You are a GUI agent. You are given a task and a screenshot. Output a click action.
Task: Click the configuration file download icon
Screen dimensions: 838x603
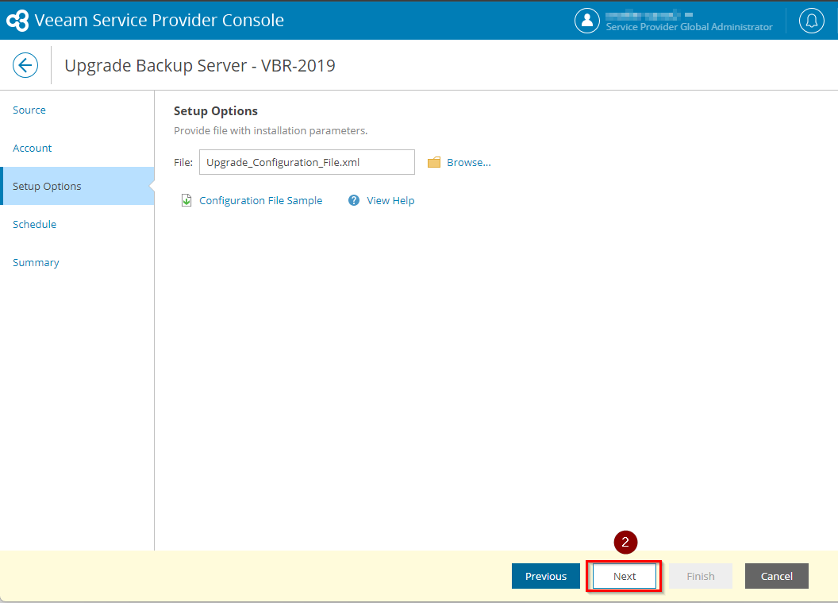pos(186,200)
